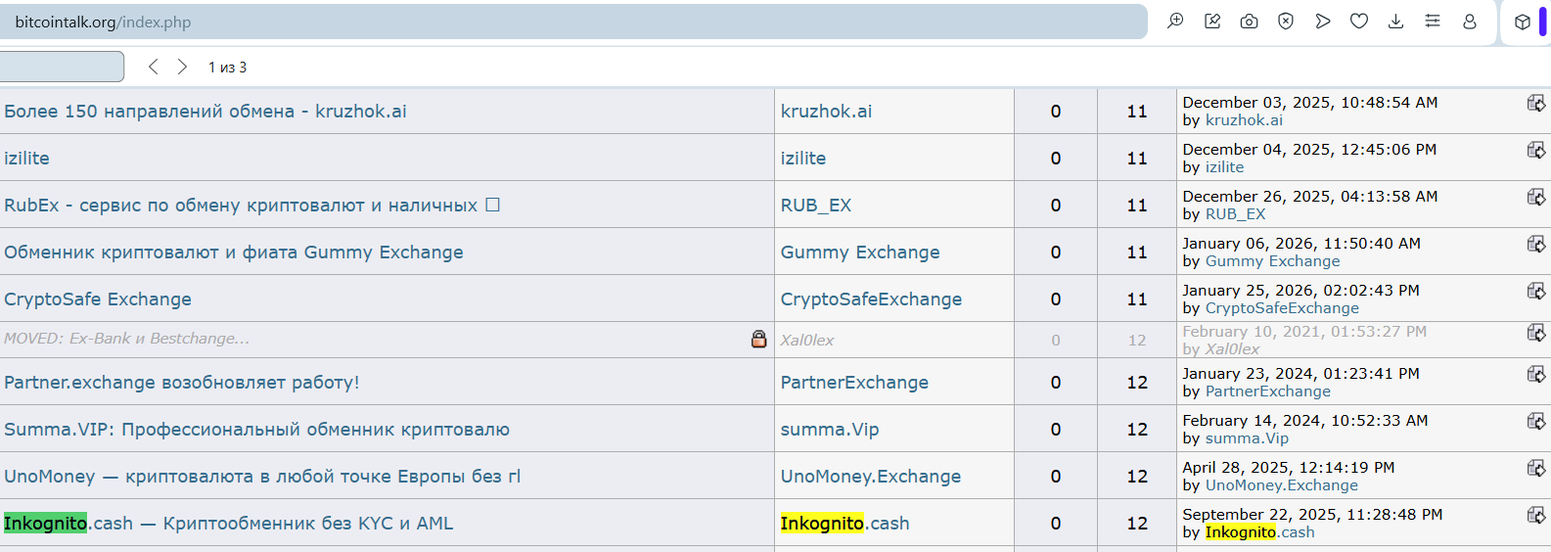Viewport: 1551px width, 552px height.
Task: Select the '1 из 3' match counter text
Action: click(x=227, y=67)
